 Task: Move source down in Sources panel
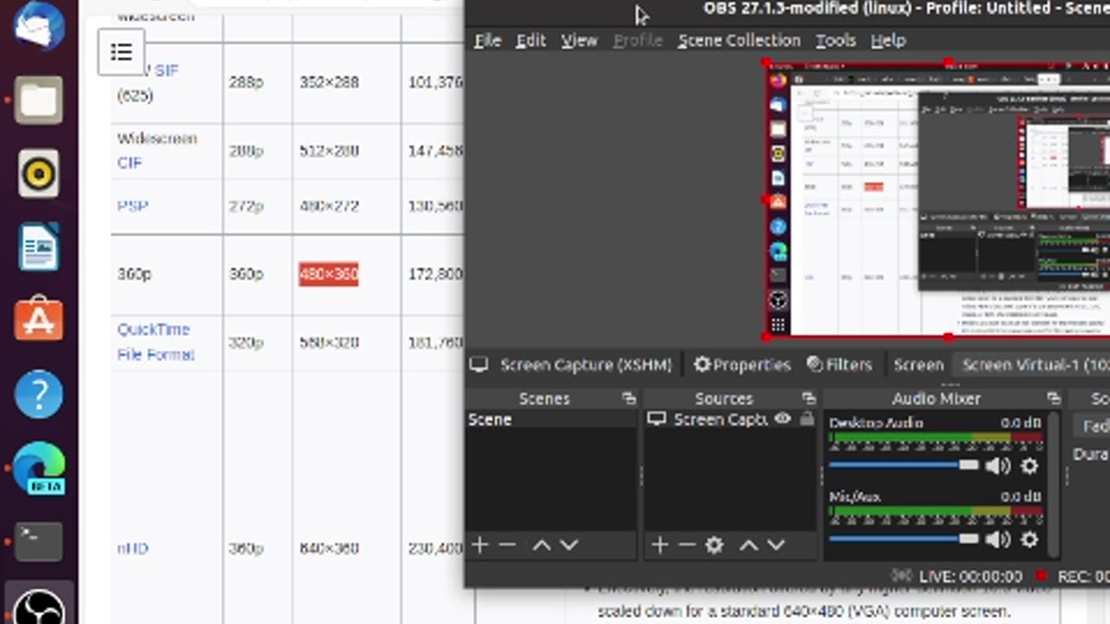click(x=776, y=545)
